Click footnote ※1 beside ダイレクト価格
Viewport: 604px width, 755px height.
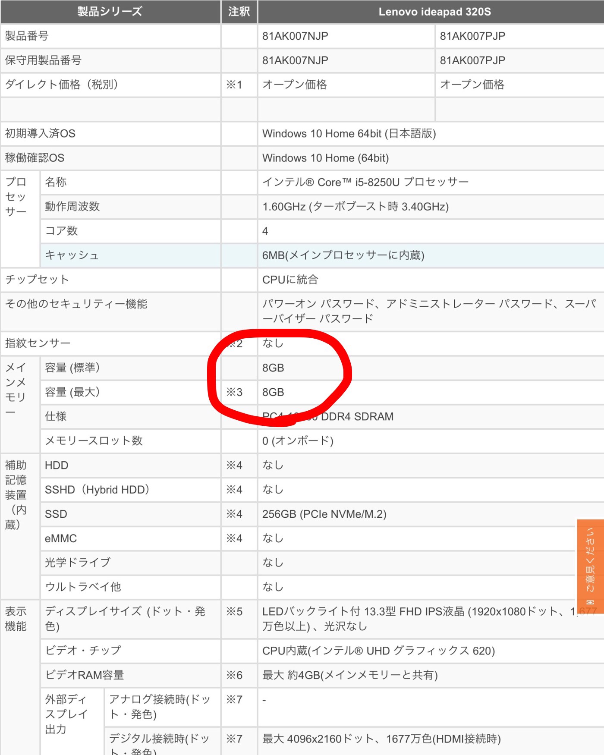coord(234,85)
